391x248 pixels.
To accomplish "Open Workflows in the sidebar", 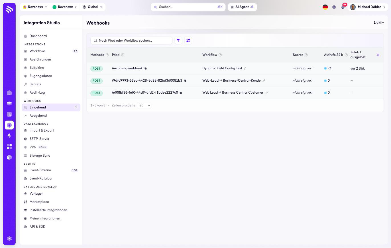I will point(51,51).
